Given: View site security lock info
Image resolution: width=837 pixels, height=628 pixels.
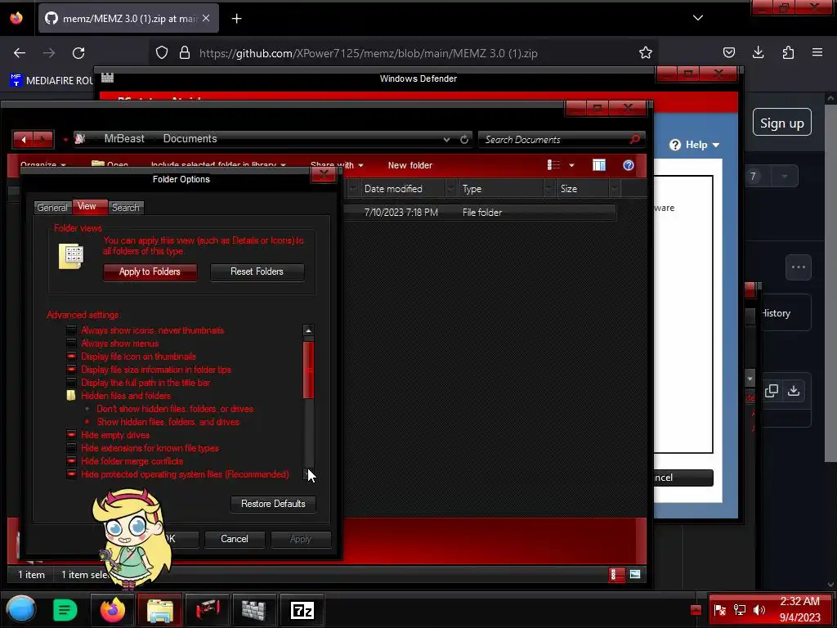Looking at the screenshot, I should click(185, 53).
